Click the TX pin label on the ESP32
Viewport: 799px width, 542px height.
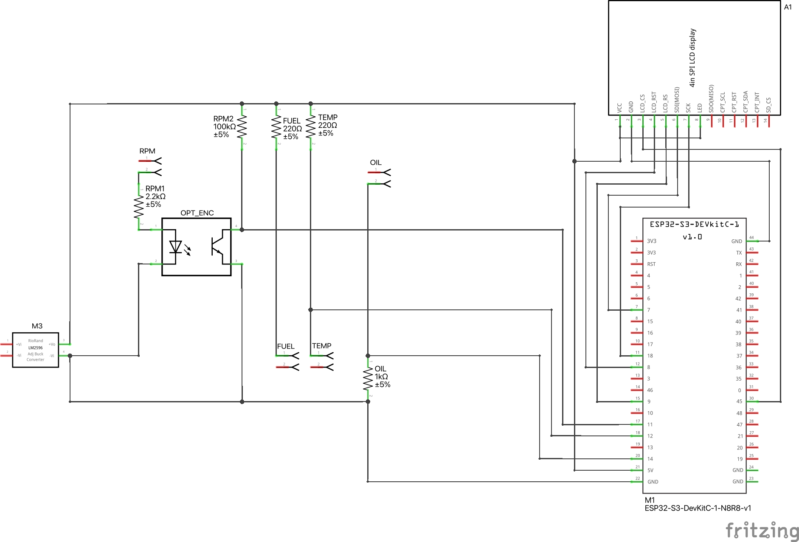pos(739,253)
